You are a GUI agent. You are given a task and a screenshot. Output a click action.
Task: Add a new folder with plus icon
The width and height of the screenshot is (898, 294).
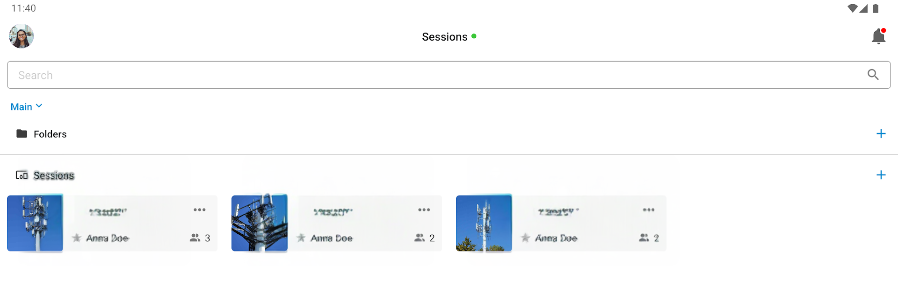pos(881,134)
